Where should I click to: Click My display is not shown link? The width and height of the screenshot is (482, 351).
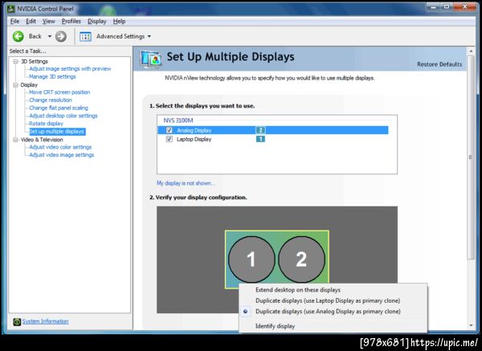[186, 183]
